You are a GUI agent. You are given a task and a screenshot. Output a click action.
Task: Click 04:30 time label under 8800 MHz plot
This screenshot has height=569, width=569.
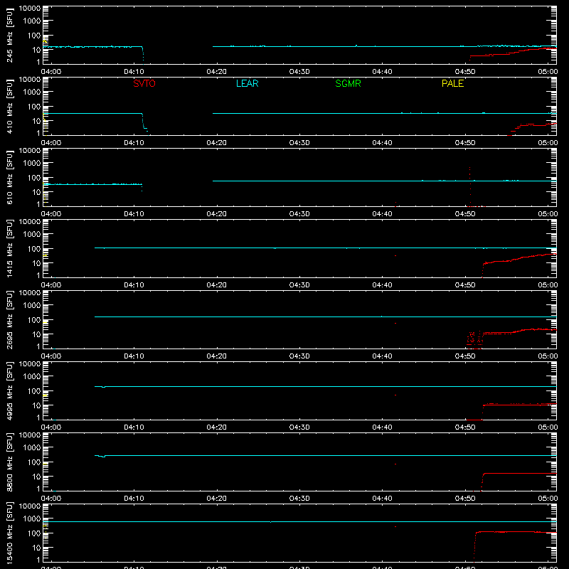point(299,499)
